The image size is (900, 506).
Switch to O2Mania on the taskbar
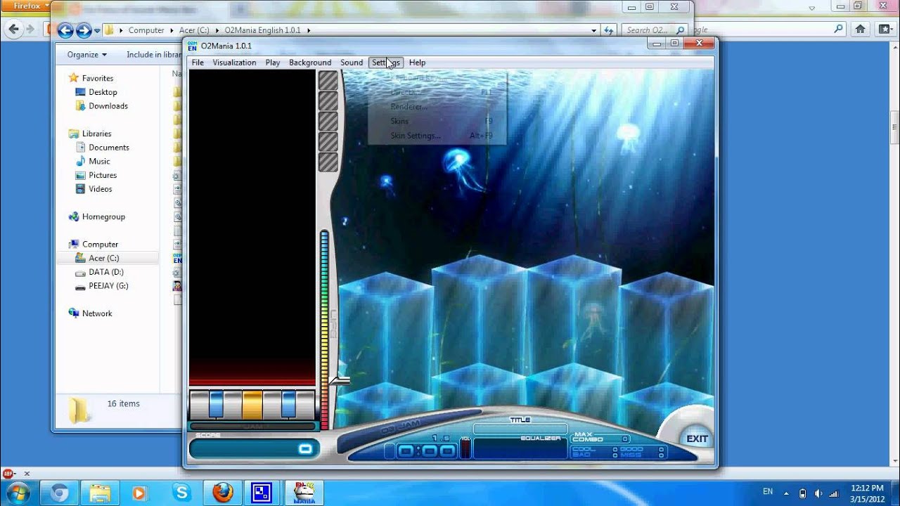pos(304,493)
